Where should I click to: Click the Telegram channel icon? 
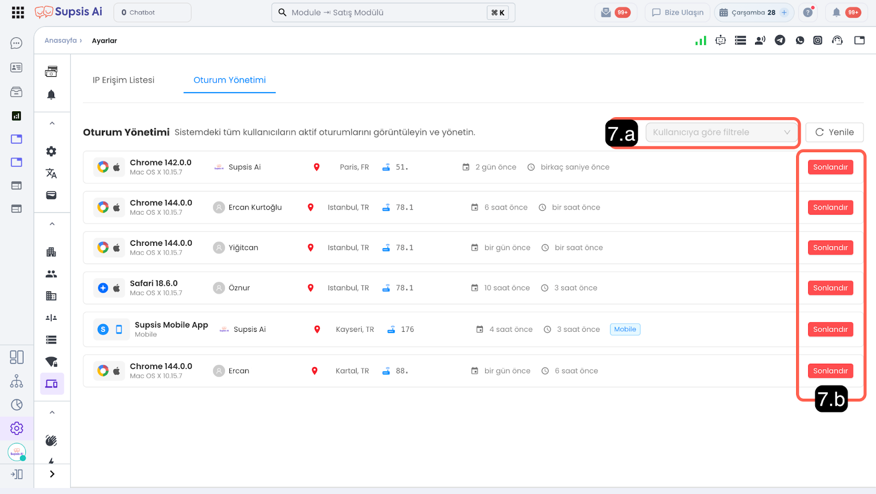pyautogui.click(x=780, y=40)
